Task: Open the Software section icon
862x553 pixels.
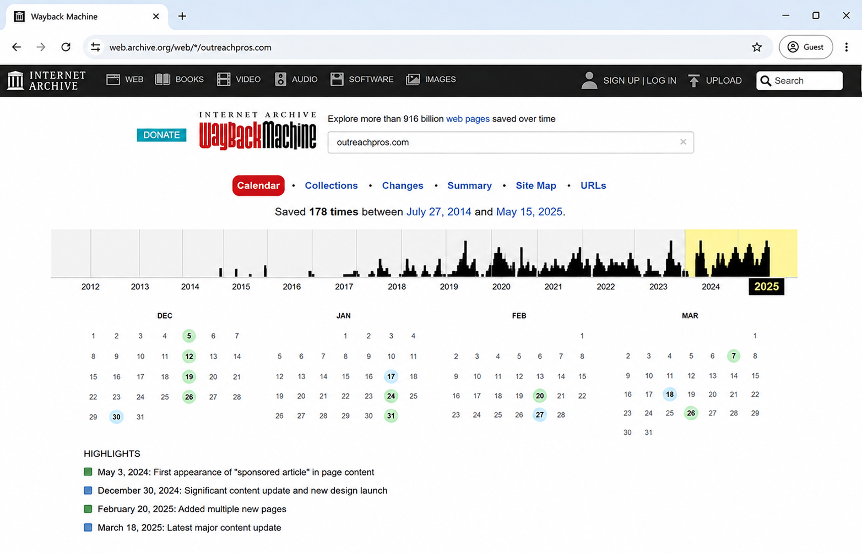Action: point(337,80)
